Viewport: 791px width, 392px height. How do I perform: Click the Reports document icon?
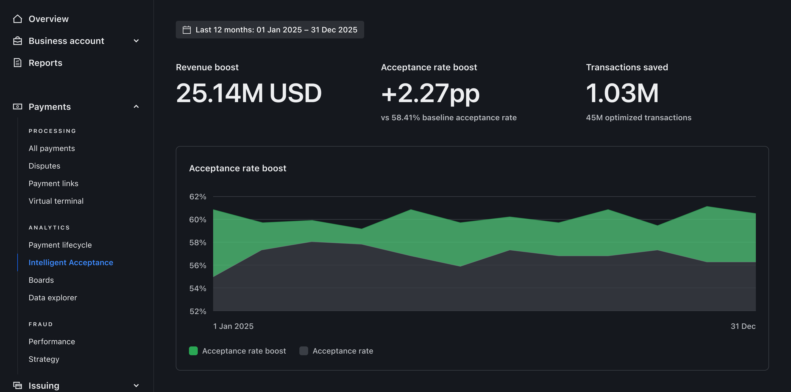18,63
